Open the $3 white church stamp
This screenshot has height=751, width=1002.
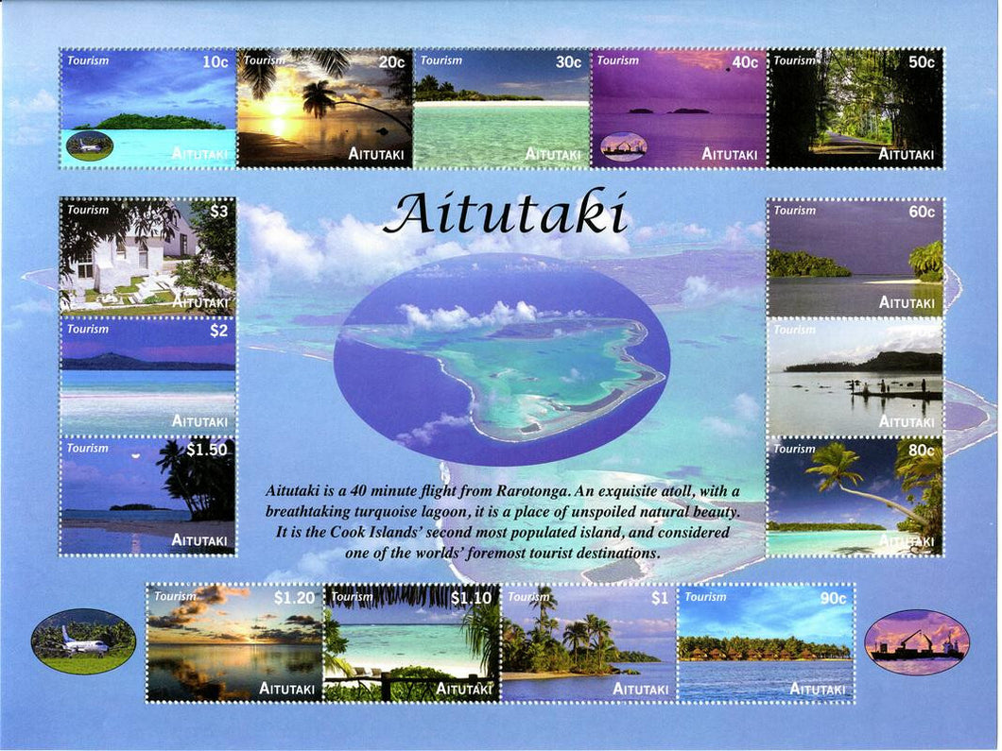pos(147,256)
